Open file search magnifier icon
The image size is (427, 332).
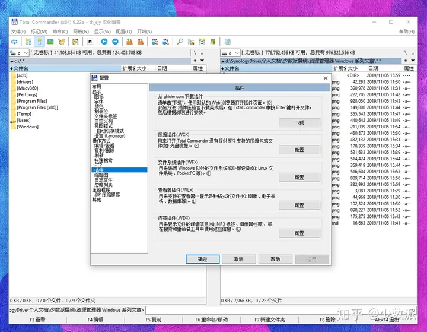coord(180,42)
